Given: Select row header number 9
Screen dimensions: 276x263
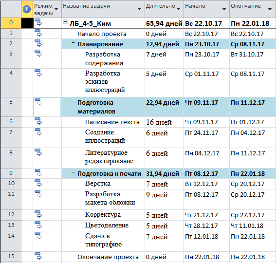Looking at the screenshot, I should pos(11,173).
